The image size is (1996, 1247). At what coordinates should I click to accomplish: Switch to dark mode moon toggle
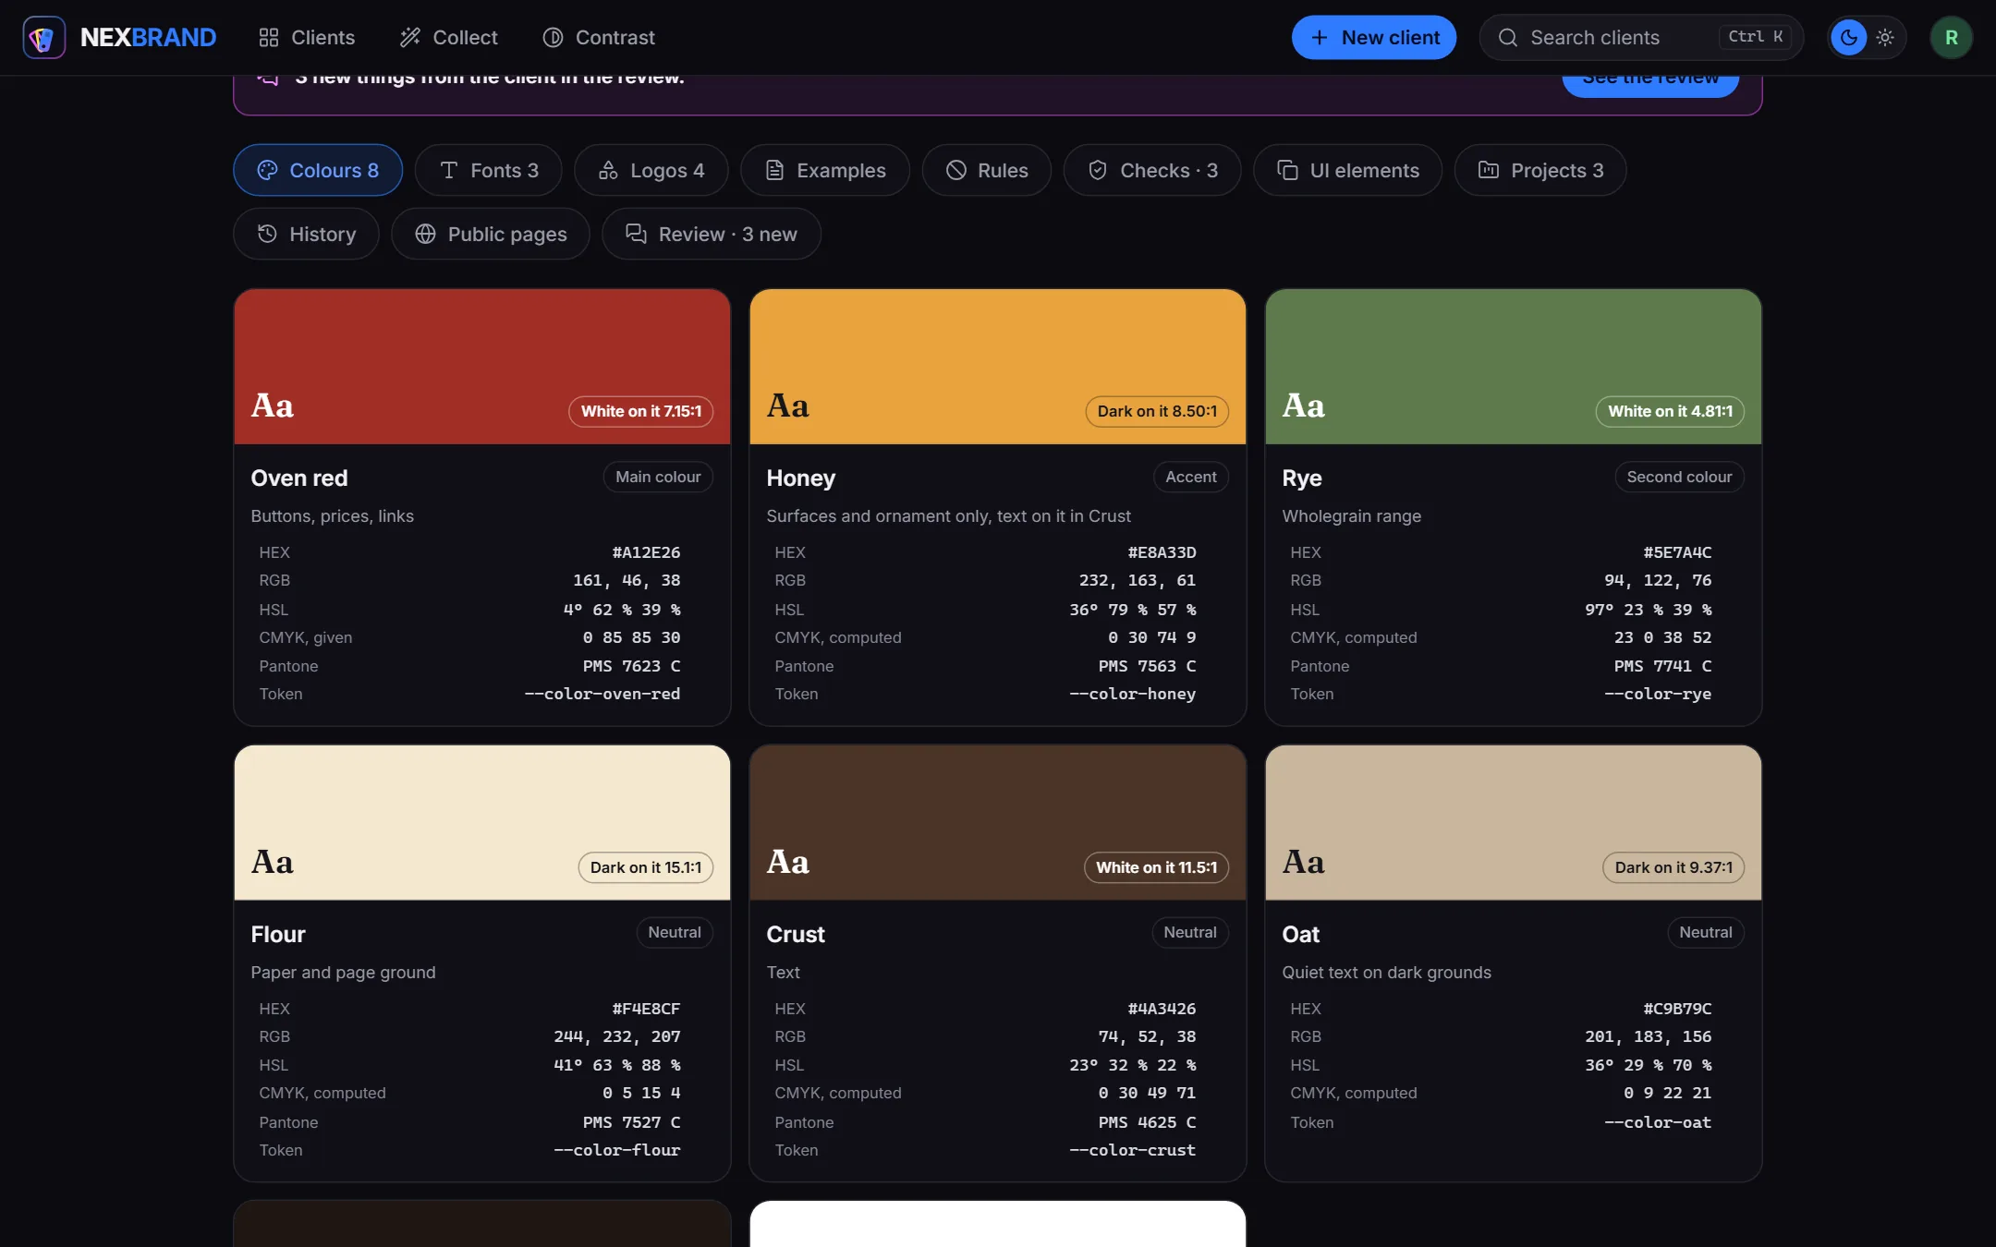tap(1849, 38)
